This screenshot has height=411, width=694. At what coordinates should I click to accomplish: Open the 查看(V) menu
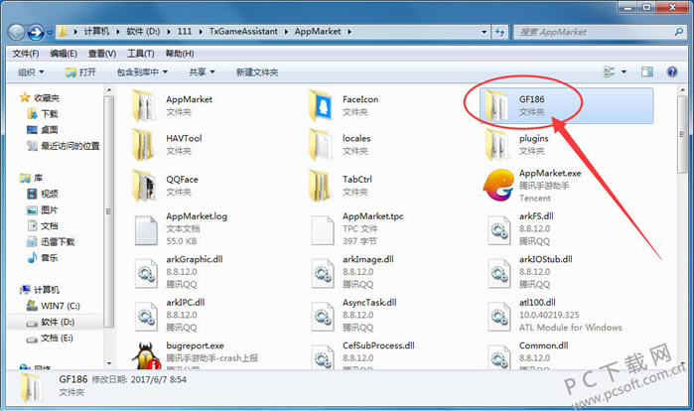(x=102, y=54)
